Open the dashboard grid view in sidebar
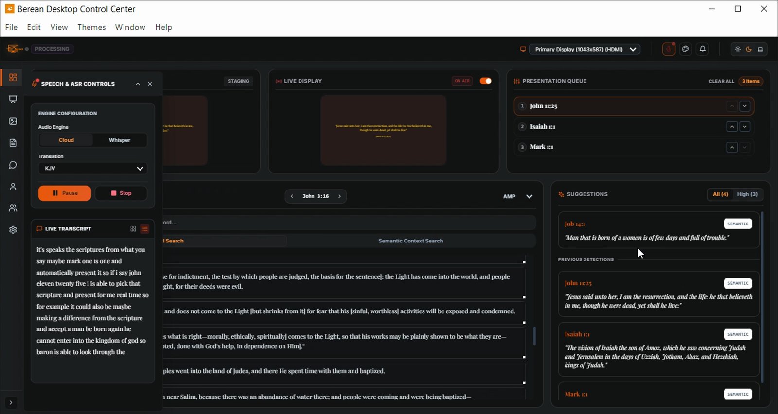The height and width of the screenshot is (414, 778). [13, 77]
